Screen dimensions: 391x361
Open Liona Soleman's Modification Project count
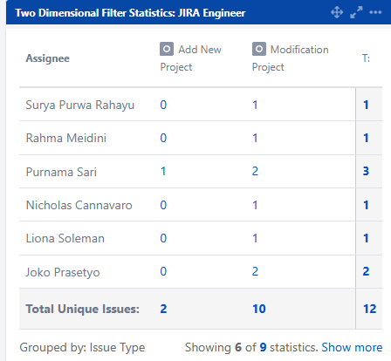pos(255,238)
